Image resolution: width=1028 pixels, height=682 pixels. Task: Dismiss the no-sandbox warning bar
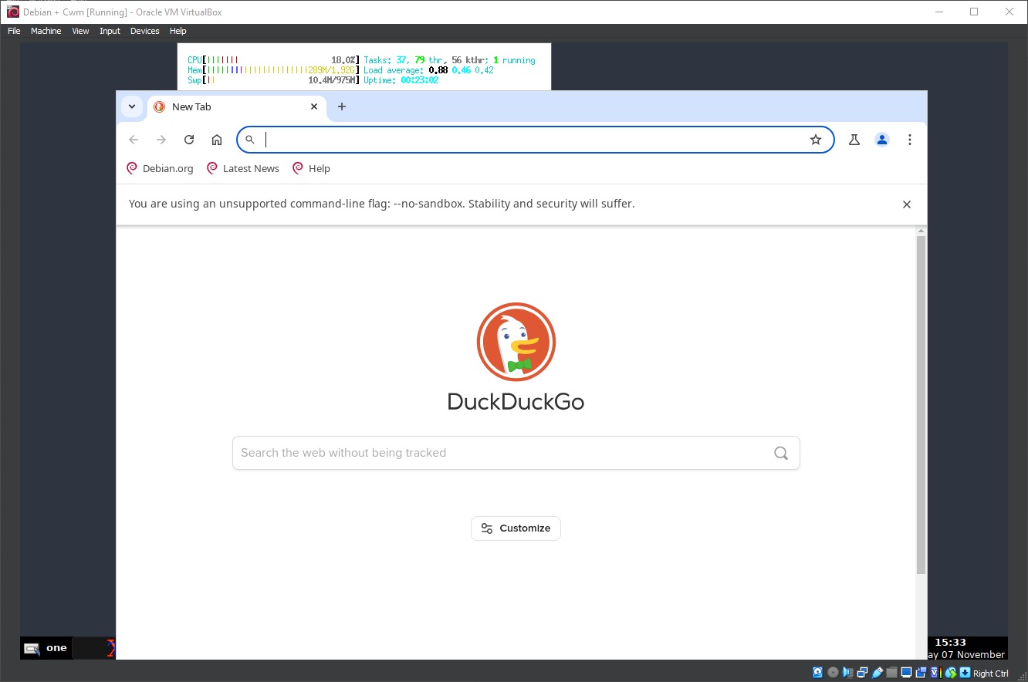907,204
